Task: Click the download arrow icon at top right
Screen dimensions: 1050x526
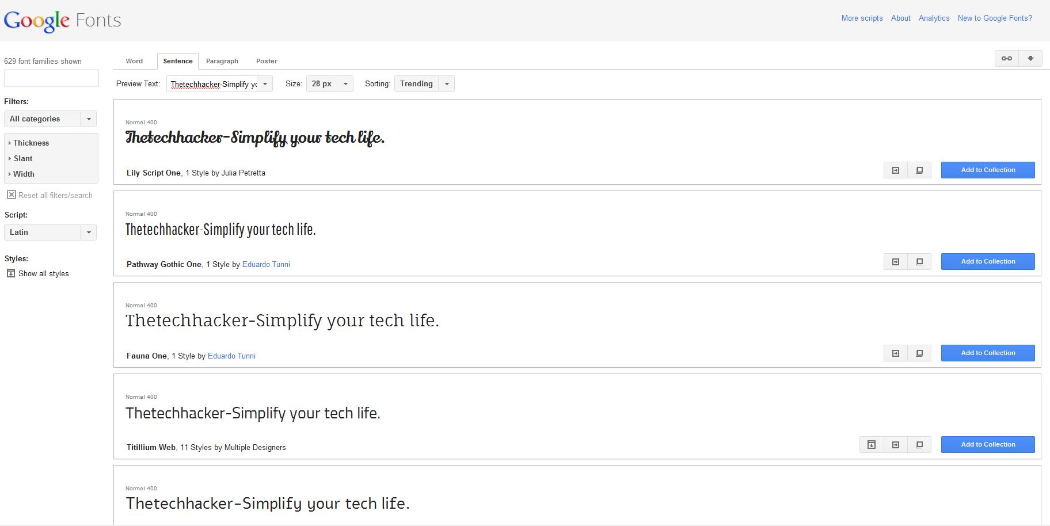Action: pos(1031,58)
